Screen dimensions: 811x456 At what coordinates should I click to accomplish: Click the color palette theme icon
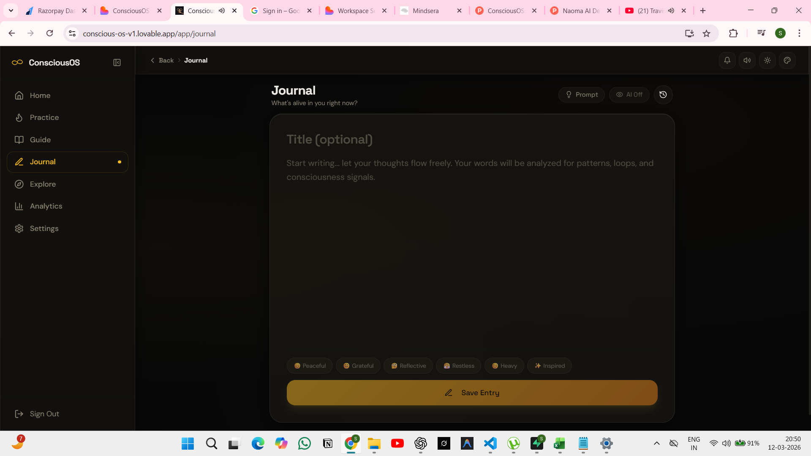click(x=787, y=60)
